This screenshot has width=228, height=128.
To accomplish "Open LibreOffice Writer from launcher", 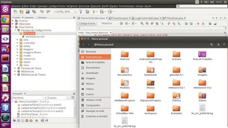I will 5,68.
